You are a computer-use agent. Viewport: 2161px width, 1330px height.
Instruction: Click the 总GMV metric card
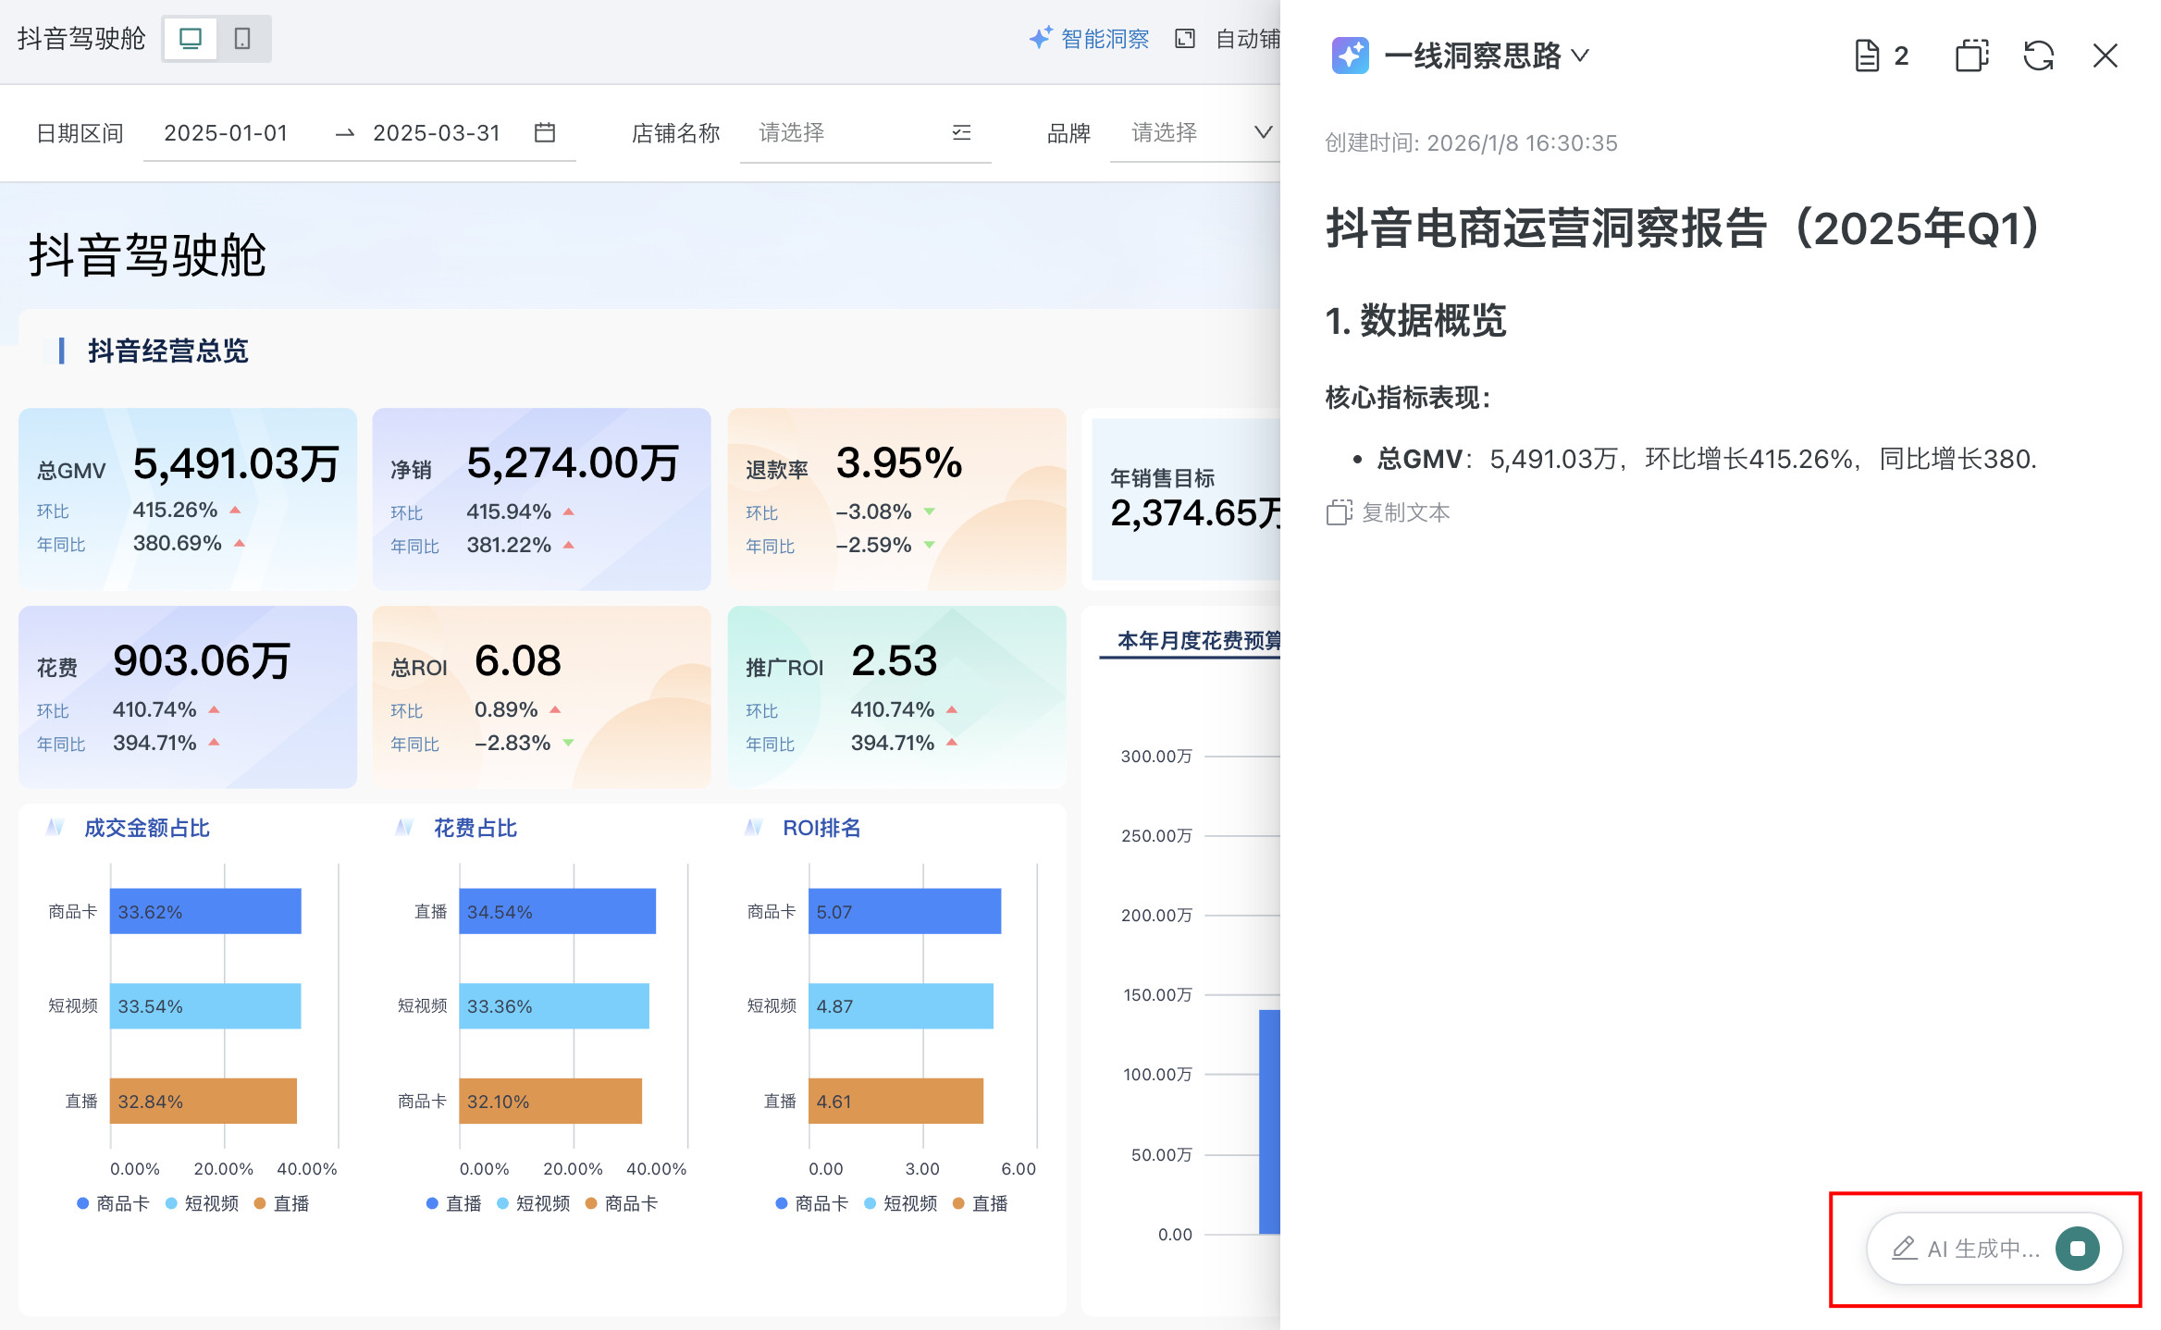(188, 499)
